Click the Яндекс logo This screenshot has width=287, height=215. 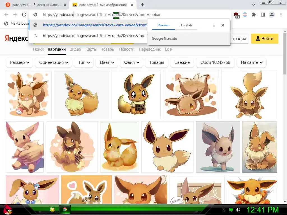[x=17, y=38]
